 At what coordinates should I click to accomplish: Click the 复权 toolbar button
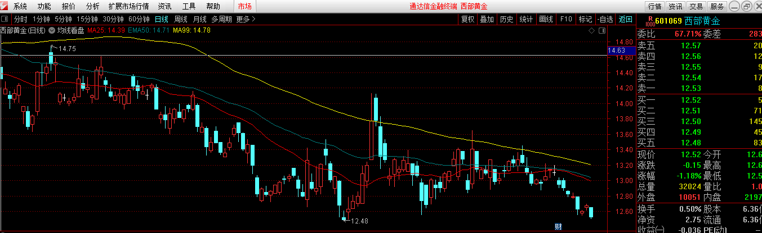(468, 19)
